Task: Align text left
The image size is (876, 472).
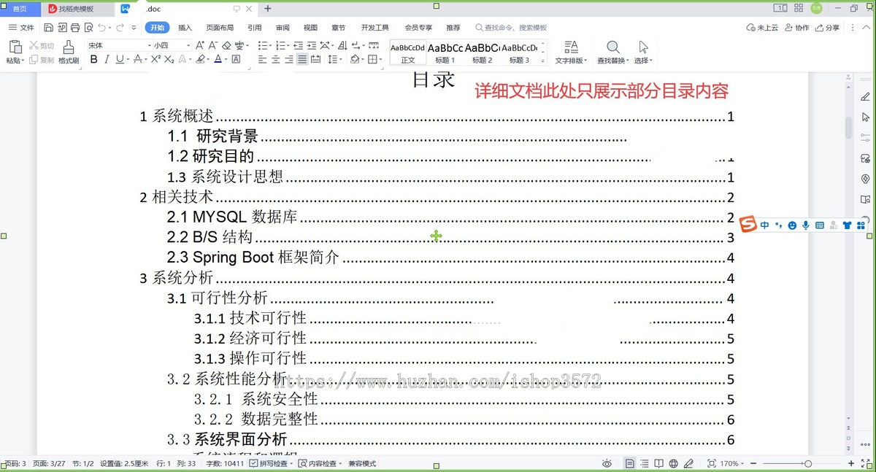Action: [263, 60]
